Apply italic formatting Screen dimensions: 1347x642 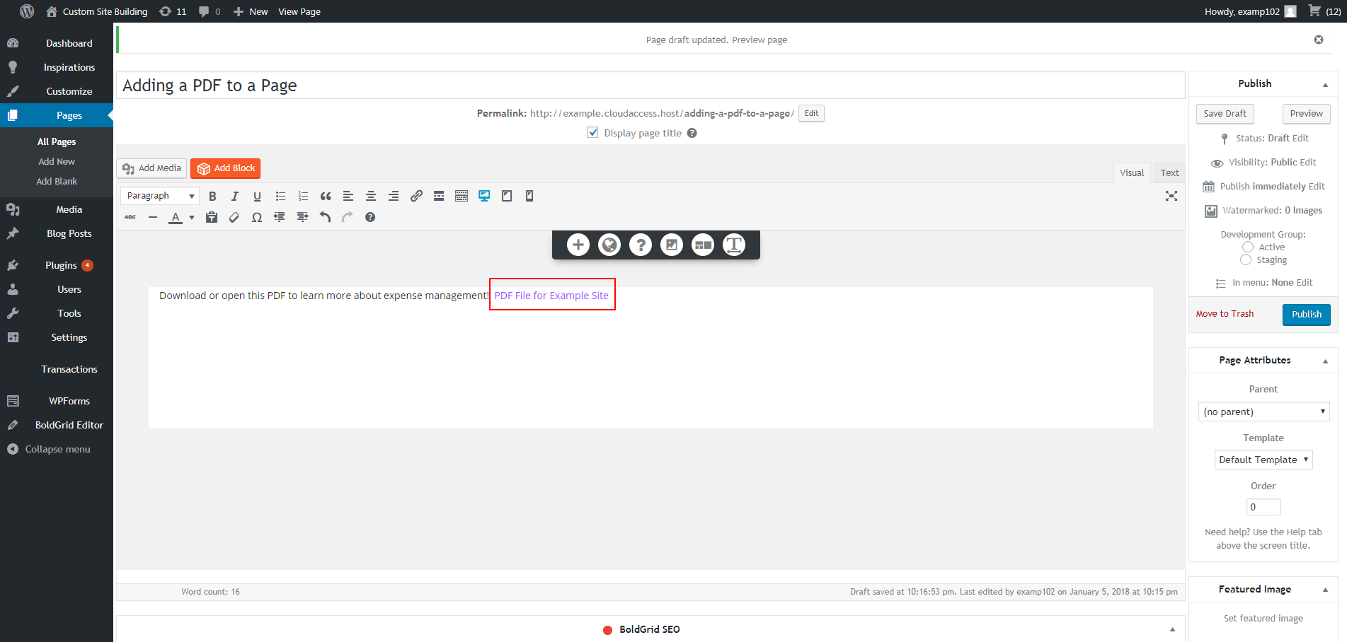click(x=235, y=197)
